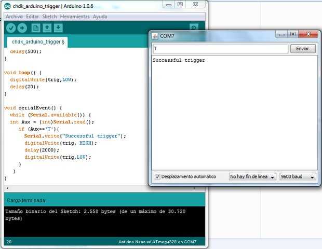The image size is (322, 249).
Task: Click the Serial.write("Successful trigger") line
Action: (75, 136)
